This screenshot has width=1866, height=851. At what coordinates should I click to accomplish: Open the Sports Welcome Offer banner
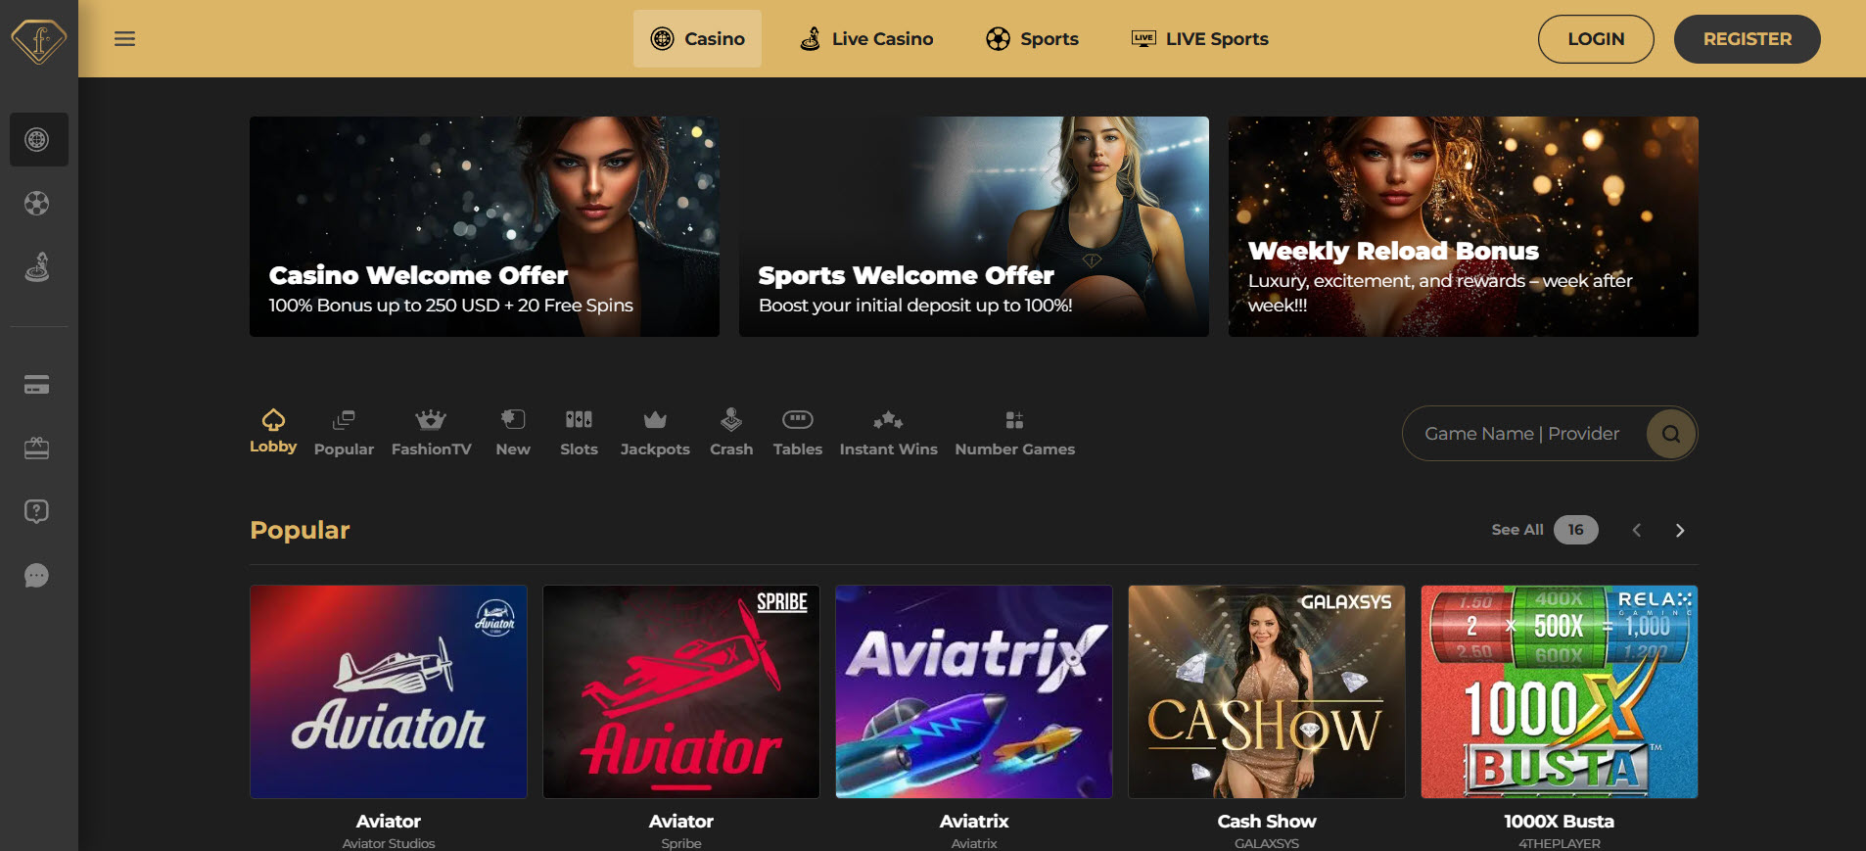coord(974,227)
